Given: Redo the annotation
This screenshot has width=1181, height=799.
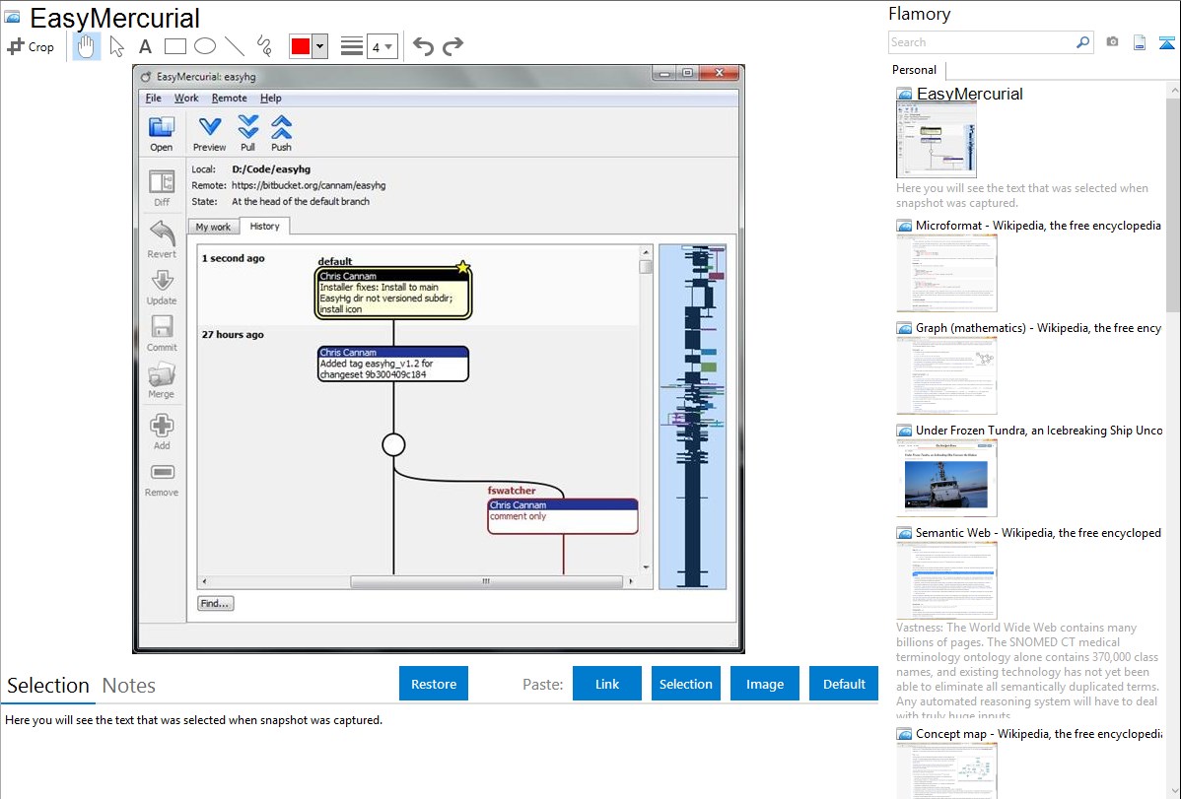Looking at the screenshot, I should 452,46.
